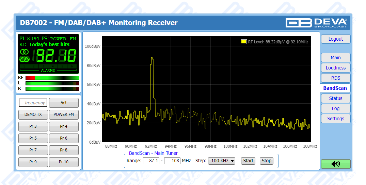Start the band scan
The width and height of the screenshot is (366, 185).
(x=248, y=161)
